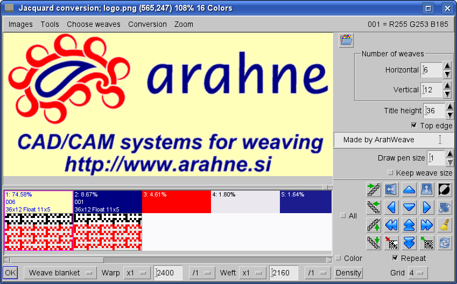Screen dimensions: 457x284
Task: Open the Warp x1 multiplier dropdown
Action: (x=137, y=273)
